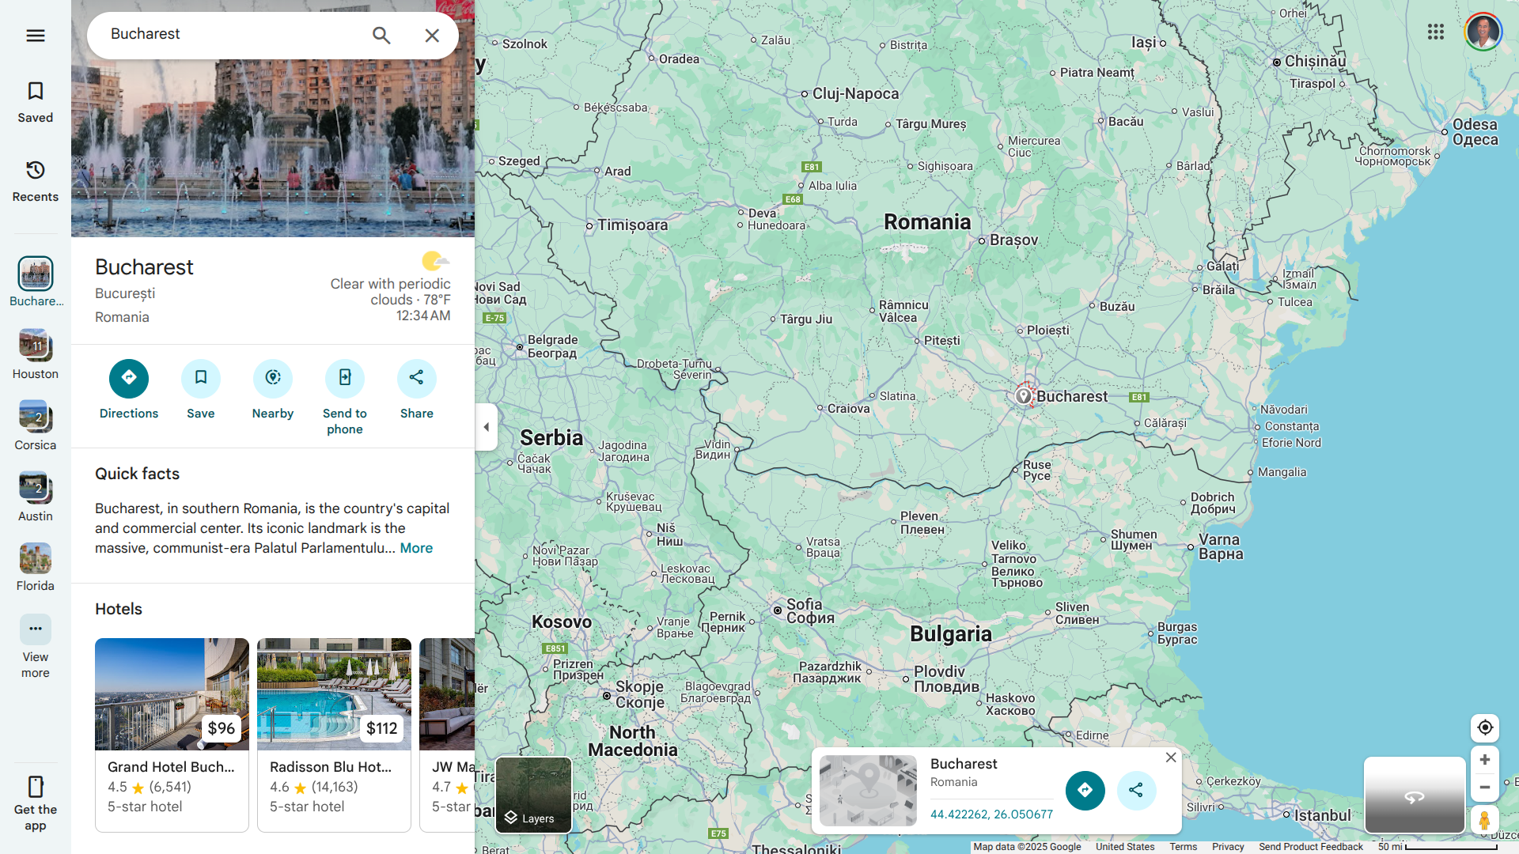Open Radisson Blu hotel card
1519x854 pixels.
tap(333, 734)
